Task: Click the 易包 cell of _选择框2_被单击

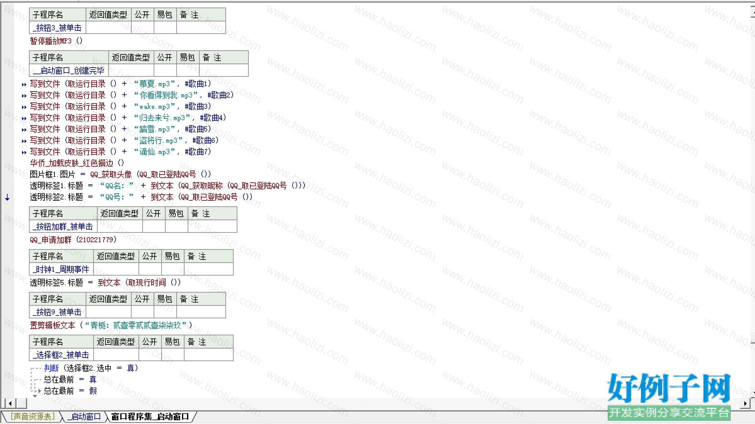Action: pos(173,355)
